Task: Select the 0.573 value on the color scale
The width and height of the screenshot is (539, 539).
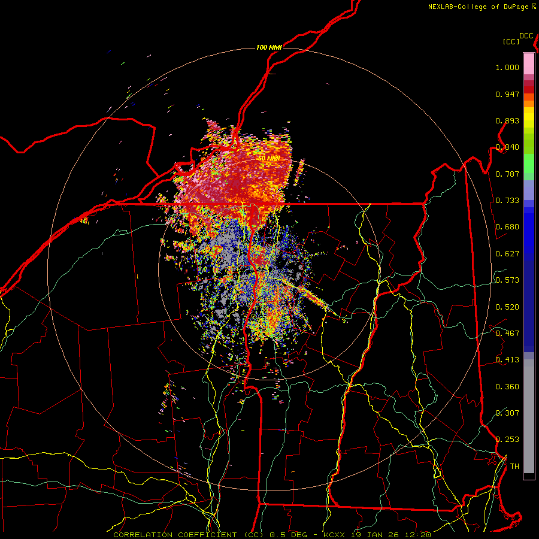Action: point(507,280)
